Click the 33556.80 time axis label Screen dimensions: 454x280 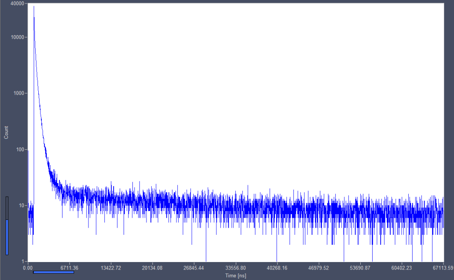[235, 268]
